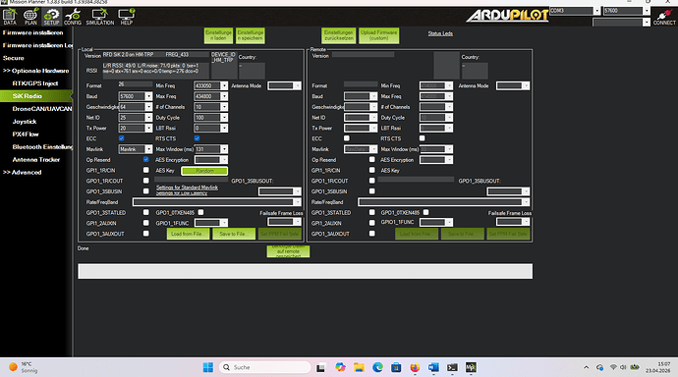The width and height of the screenshot is (678, 377).
Task: Enable the local GPO1_0TXEN485 checkbox
Action: [x=200, y=212]
